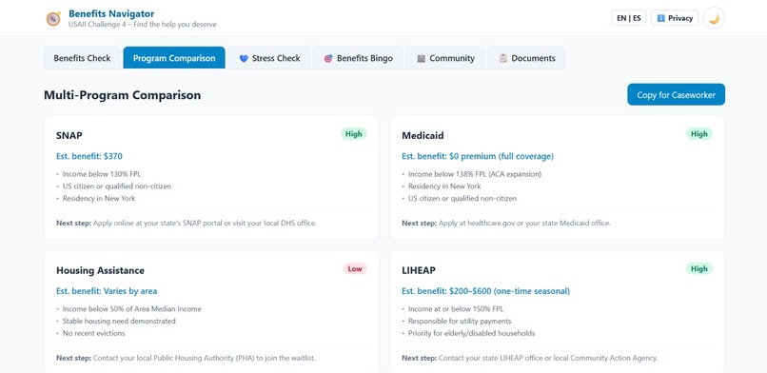
Task: Click the Copy for Caseworker button
Action: point(676,95)
